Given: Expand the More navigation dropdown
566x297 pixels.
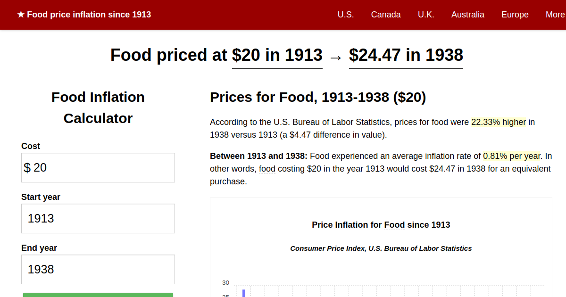Looking at the screenshot, I should pos(556,15).
